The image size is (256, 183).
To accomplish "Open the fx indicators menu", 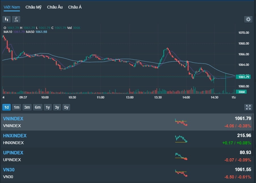I will click(16, 19).
